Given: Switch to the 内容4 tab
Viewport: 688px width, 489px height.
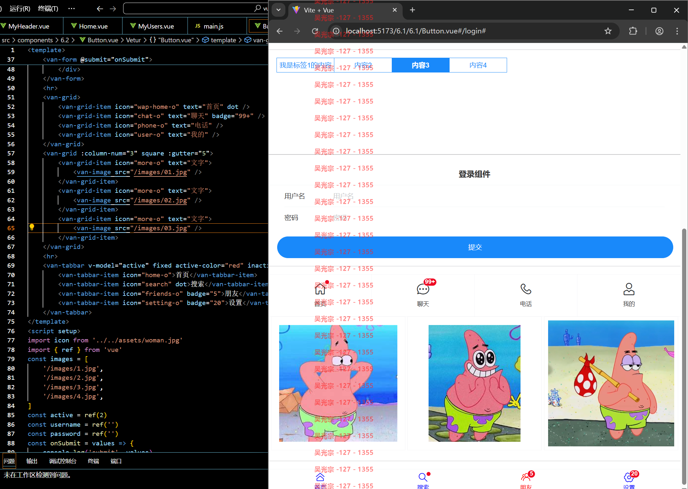Looking at the screenshot, I should (x=478, y=65).
